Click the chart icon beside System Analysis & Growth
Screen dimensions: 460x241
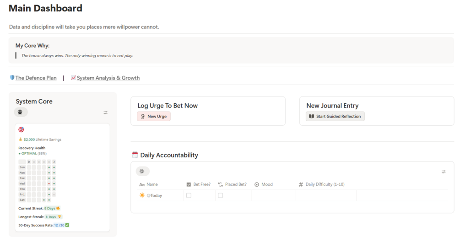[73, 78]
